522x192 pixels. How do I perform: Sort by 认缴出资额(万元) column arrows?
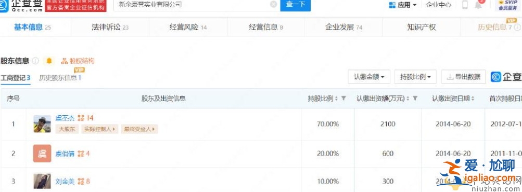pos(408,99)
